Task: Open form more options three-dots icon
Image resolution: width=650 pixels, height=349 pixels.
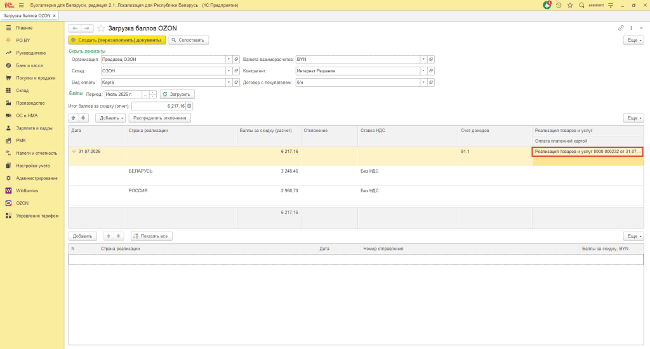Action: pos(631,28)
